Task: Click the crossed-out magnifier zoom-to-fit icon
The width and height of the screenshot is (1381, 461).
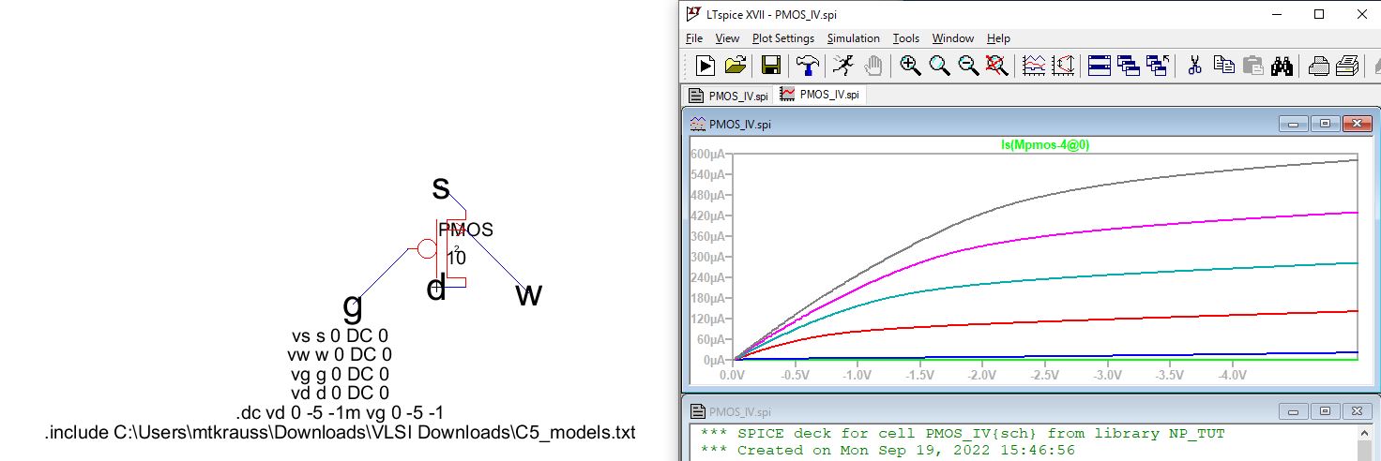Action: 997,65
